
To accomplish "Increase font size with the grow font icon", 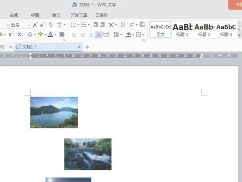I will (35, 25).
